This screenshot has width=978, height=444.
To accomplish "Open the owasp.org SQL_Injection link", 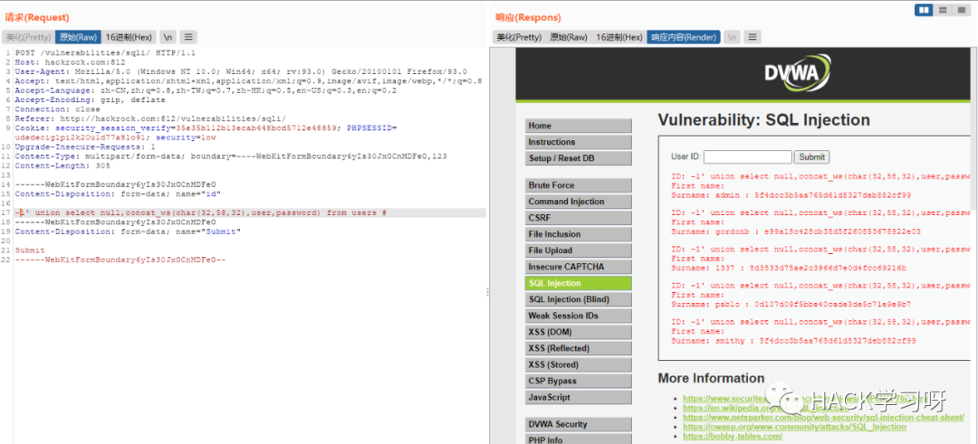I will click(x=794, y=427).
